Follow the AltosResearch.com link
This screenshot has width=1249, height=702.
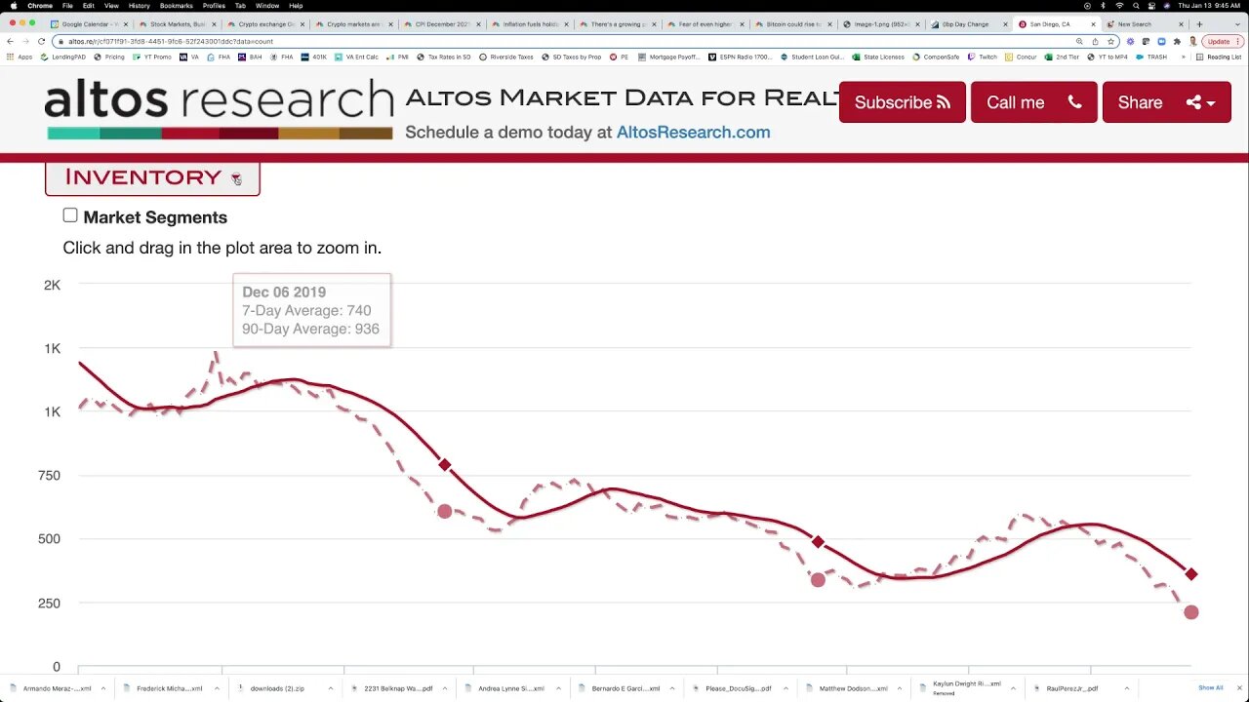coord(693,133)
